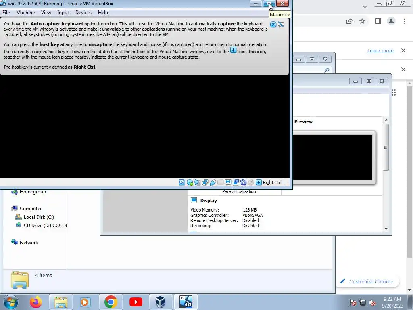Dismiss the auto capture keyboard notification
The height and width of the screenshot is (310, 413).
[x=273, y=25]
